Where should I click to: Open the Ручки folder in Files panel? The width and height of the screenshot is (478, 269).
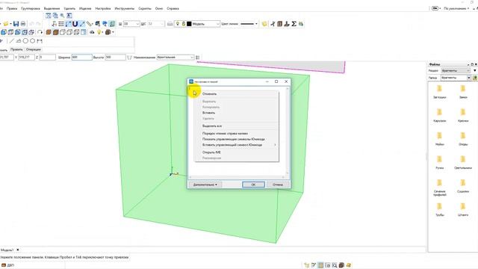439,163
